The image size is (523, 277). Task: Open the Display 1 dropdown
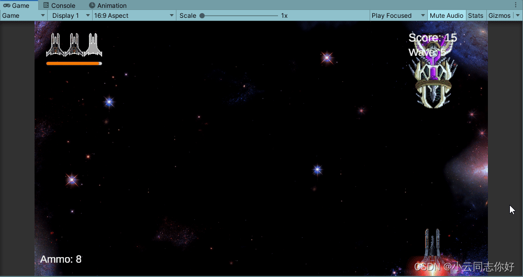(x=71, y=15)
